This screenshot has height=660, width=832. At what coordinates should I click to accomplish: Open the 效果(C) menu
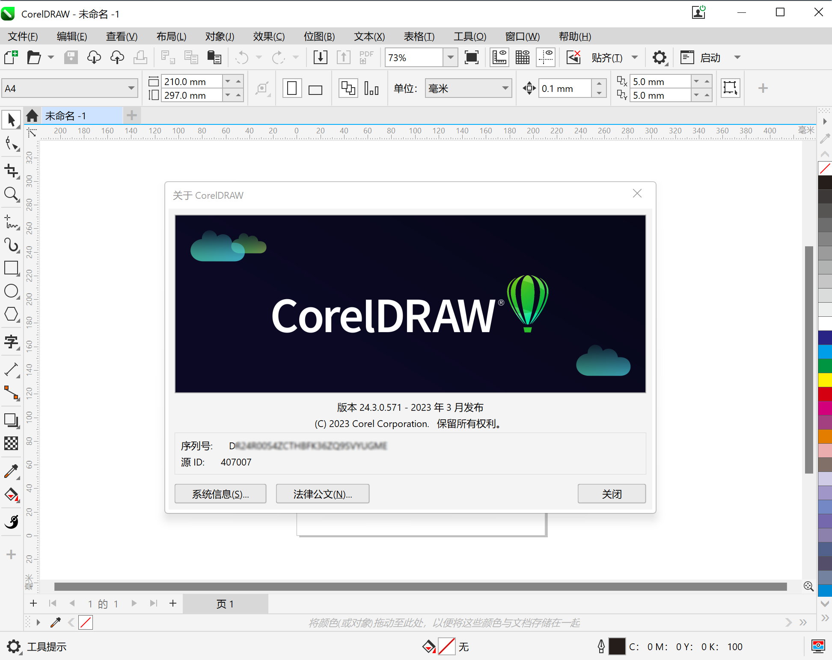[269, 36]
